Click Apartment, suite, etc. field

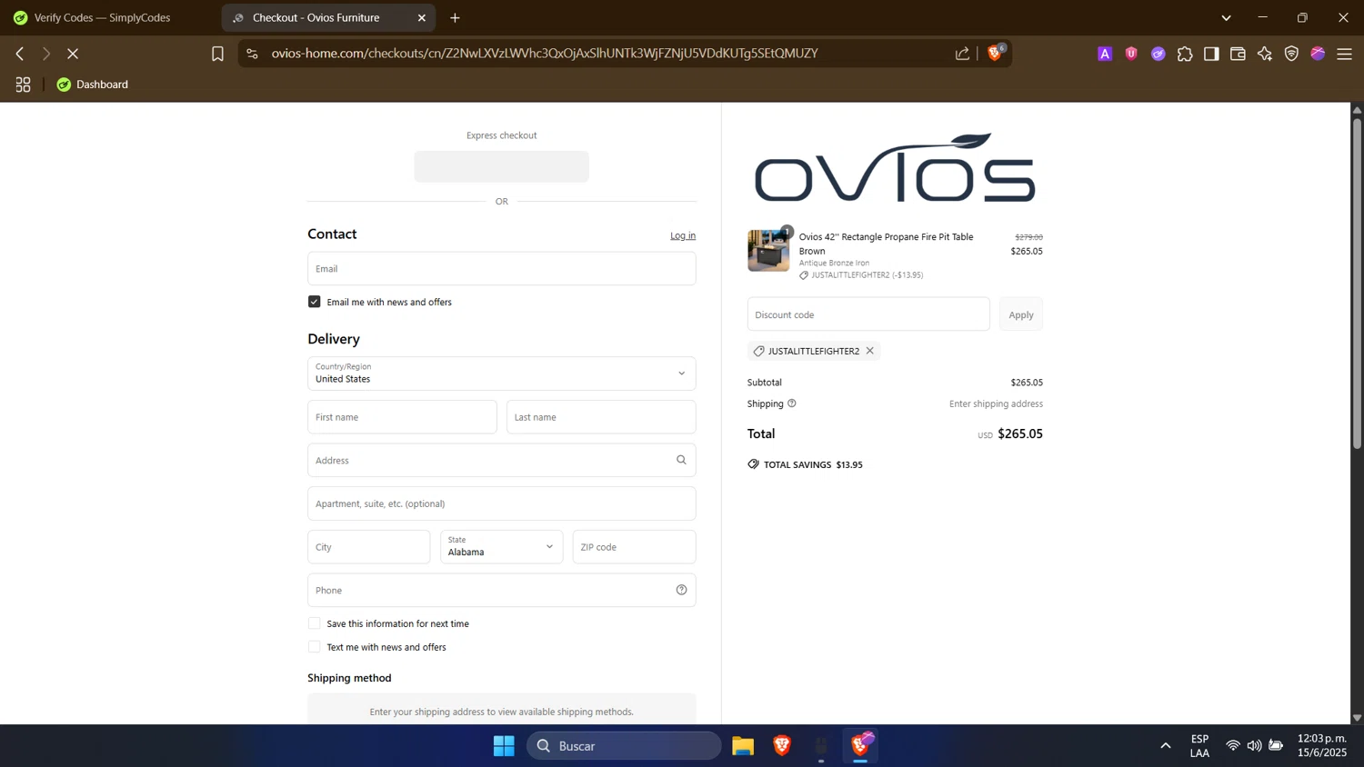point(502,503)
